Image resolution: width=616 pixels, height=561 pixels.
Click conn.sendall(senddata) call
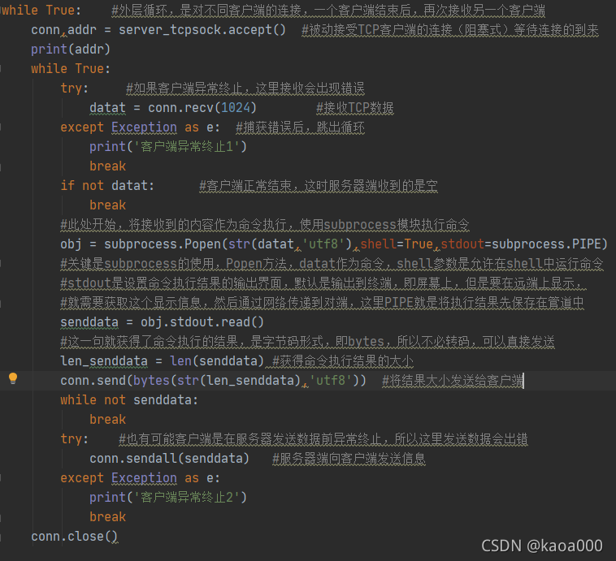point(169,459)
